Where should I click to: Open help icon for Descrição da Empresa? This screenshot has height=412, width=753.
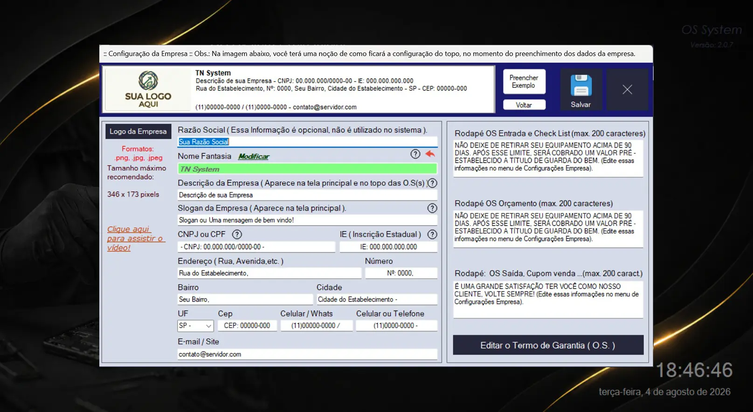tap(432, 183)
